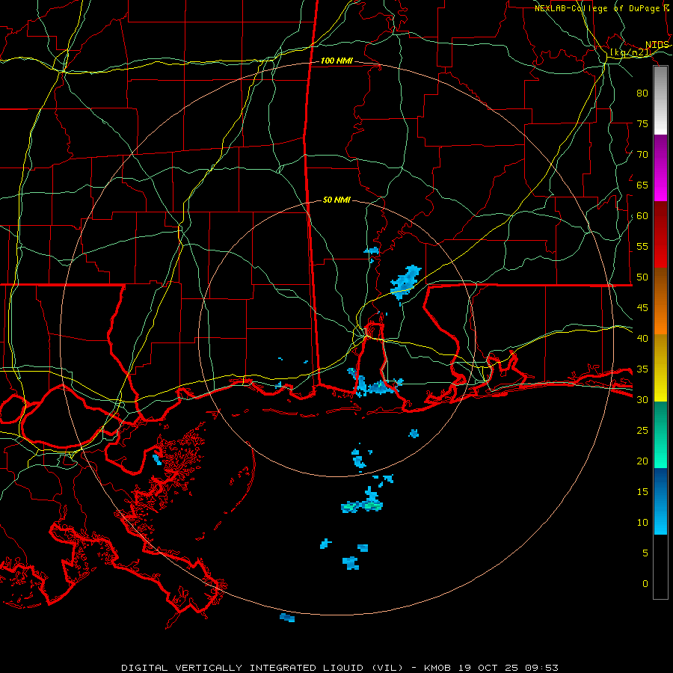Click the 50 NMI range ring label
The width and height of the screenshot is (673, 673).
[336, 200]
